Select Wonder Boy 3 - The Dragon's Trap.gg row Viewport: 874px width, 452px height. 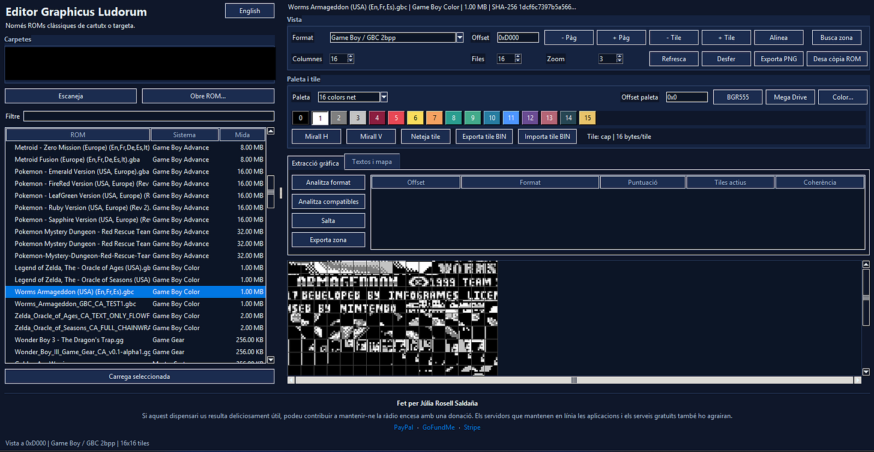tap(136, 340)
